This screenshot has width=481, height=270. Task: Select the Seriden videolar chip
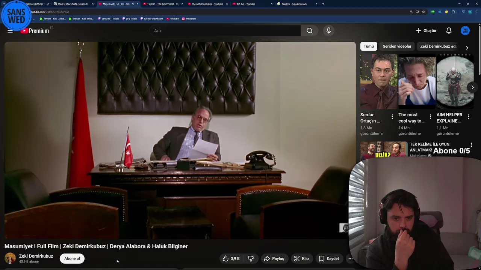(397, 46)
